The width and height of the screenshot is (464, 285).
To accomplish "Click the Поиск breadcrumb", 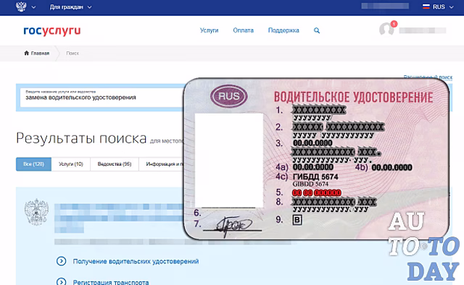I will tap(72, 53).
